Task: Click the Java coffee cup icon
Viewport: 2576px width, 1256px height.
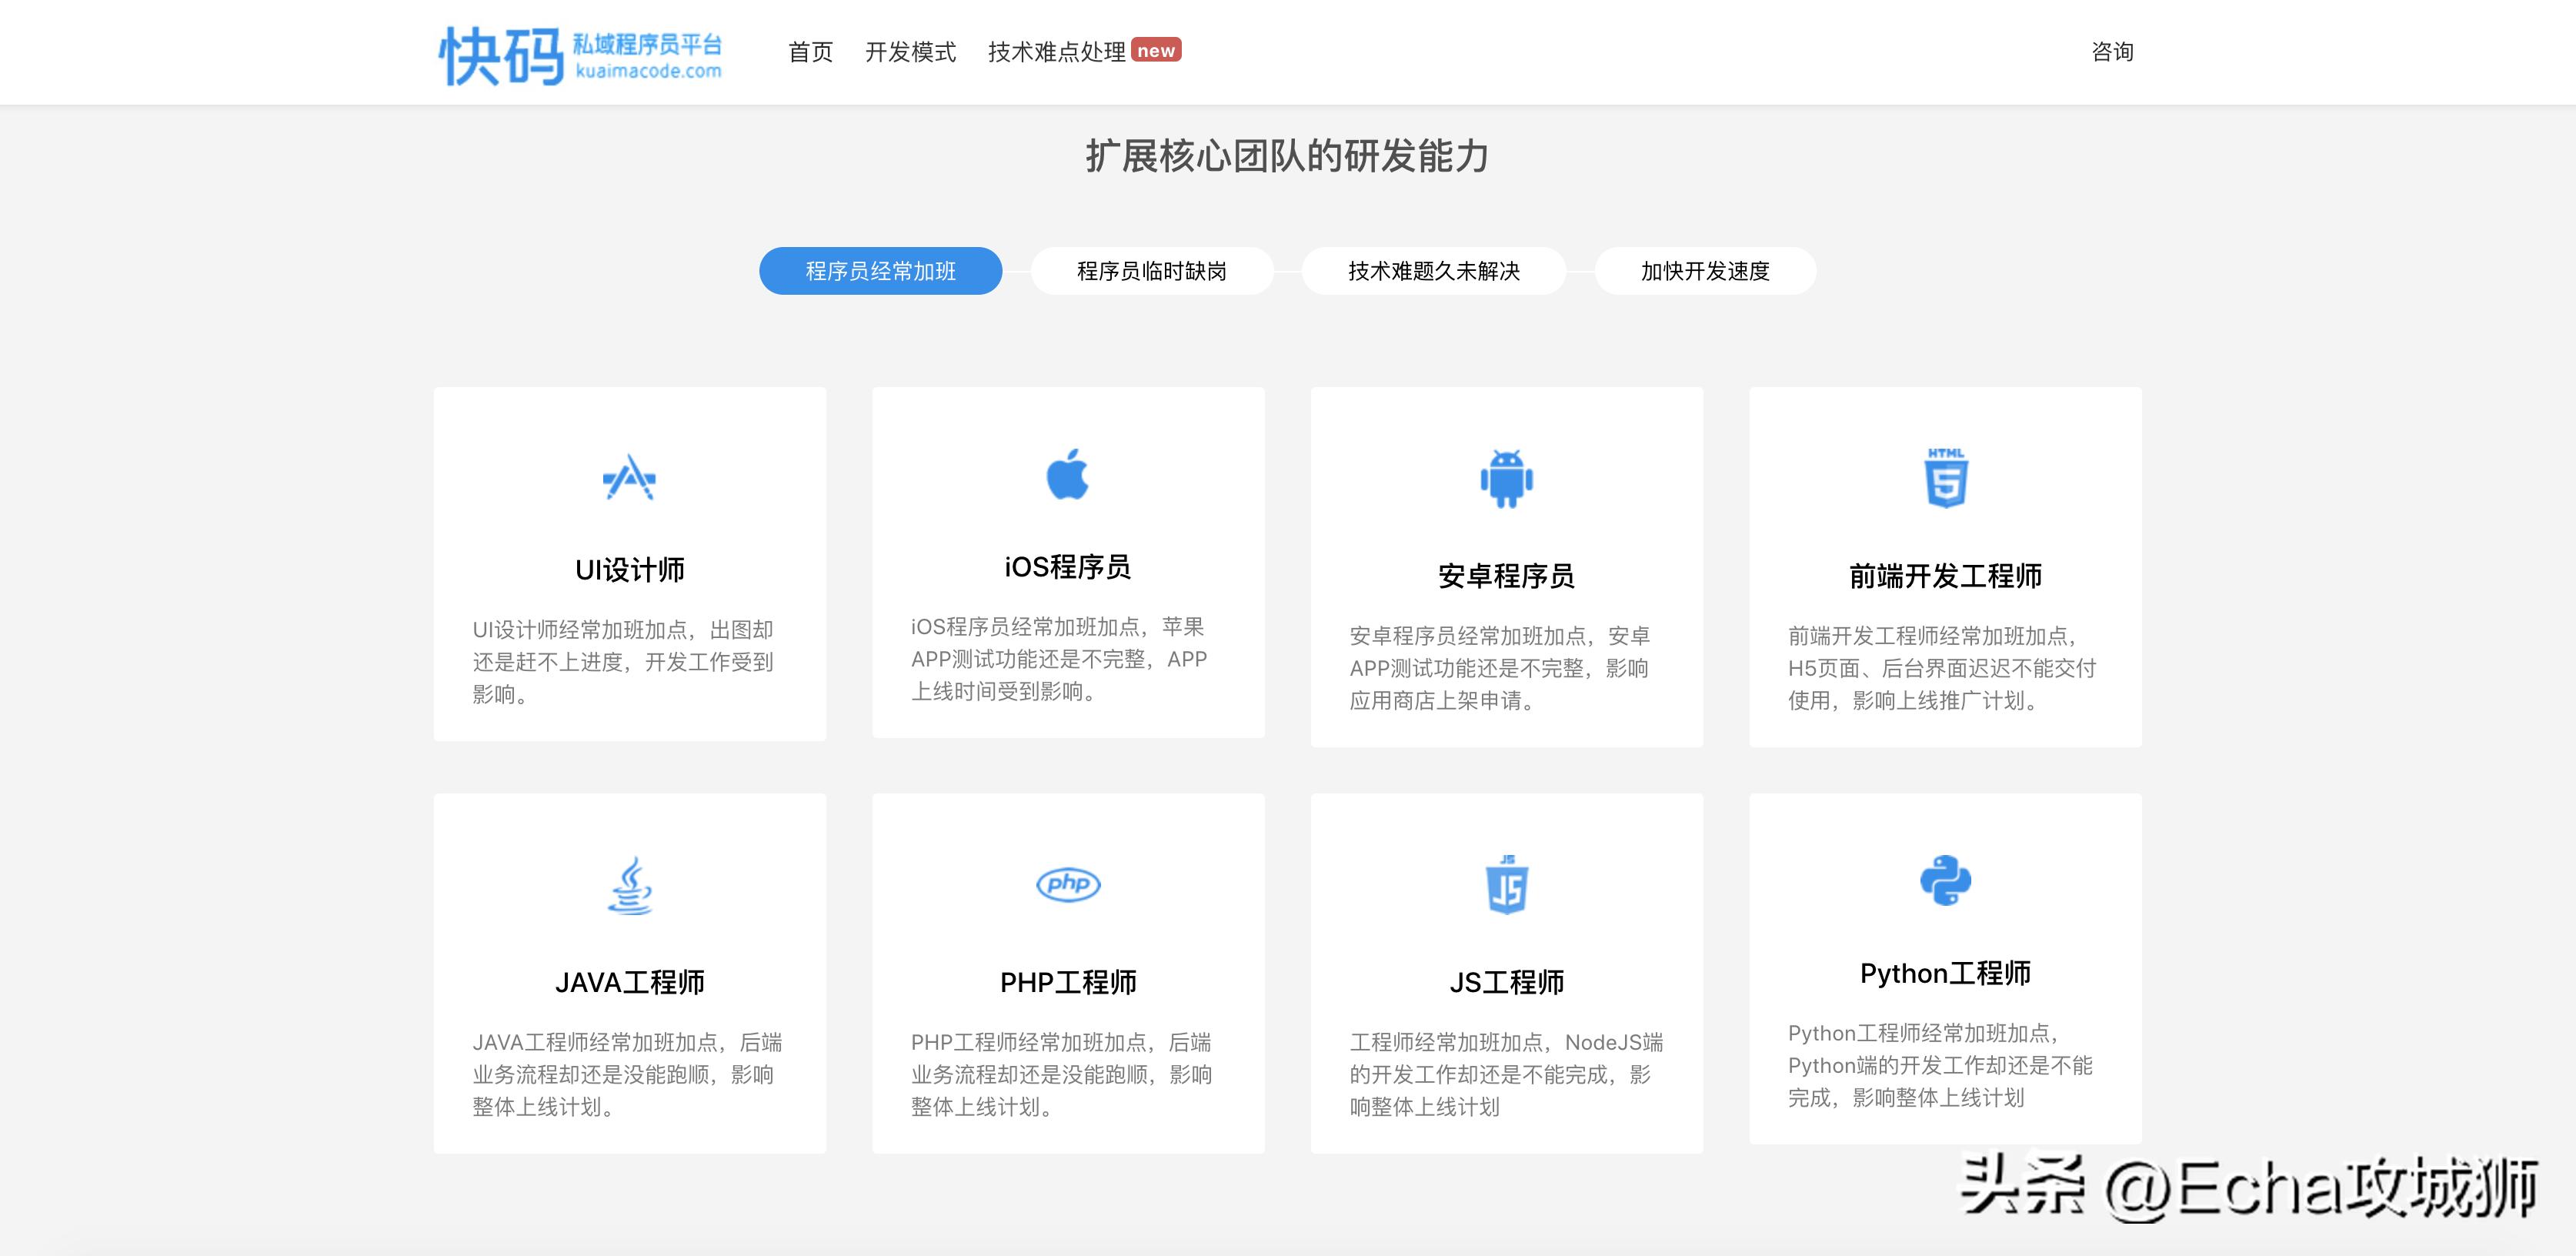Action: 629,884
